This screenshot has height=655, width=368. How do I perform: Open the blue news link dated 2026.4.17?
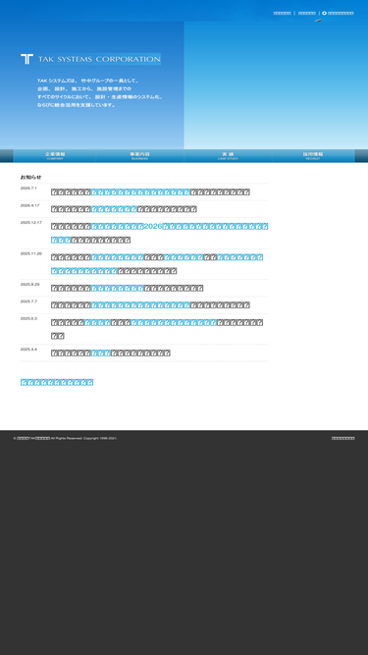(114, 209)
